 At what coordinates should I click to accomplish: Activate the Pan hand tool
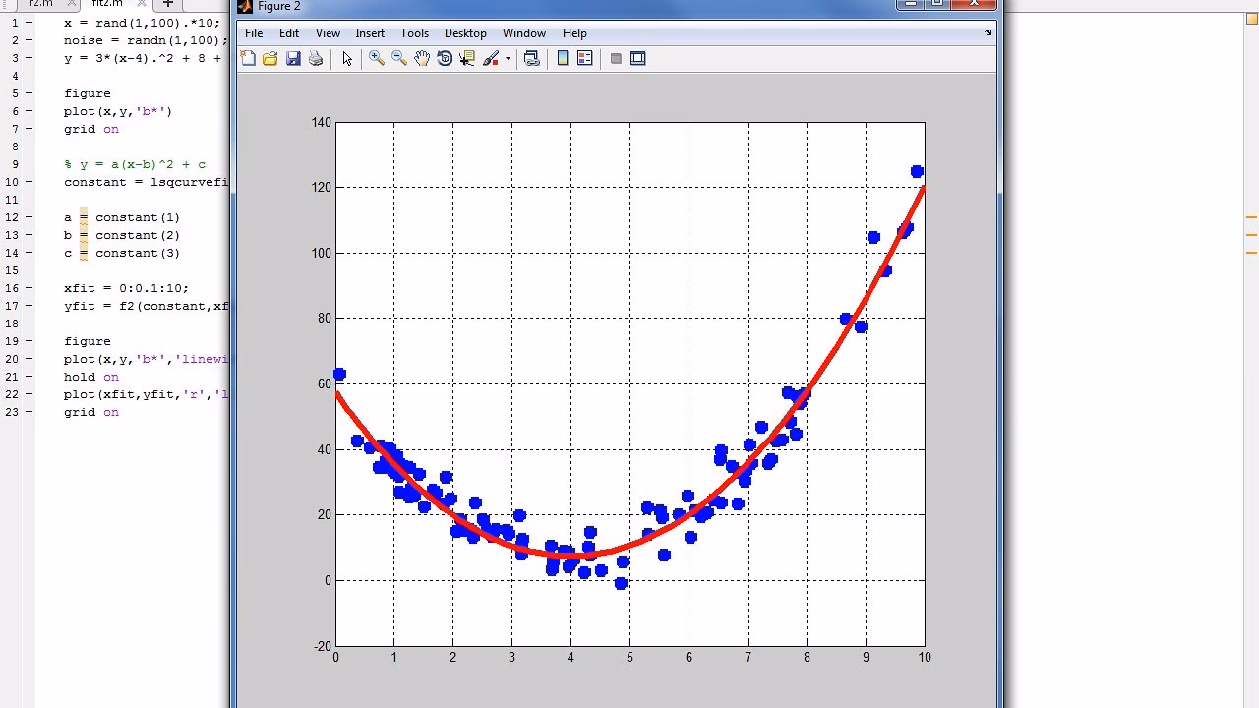(422, 58)
